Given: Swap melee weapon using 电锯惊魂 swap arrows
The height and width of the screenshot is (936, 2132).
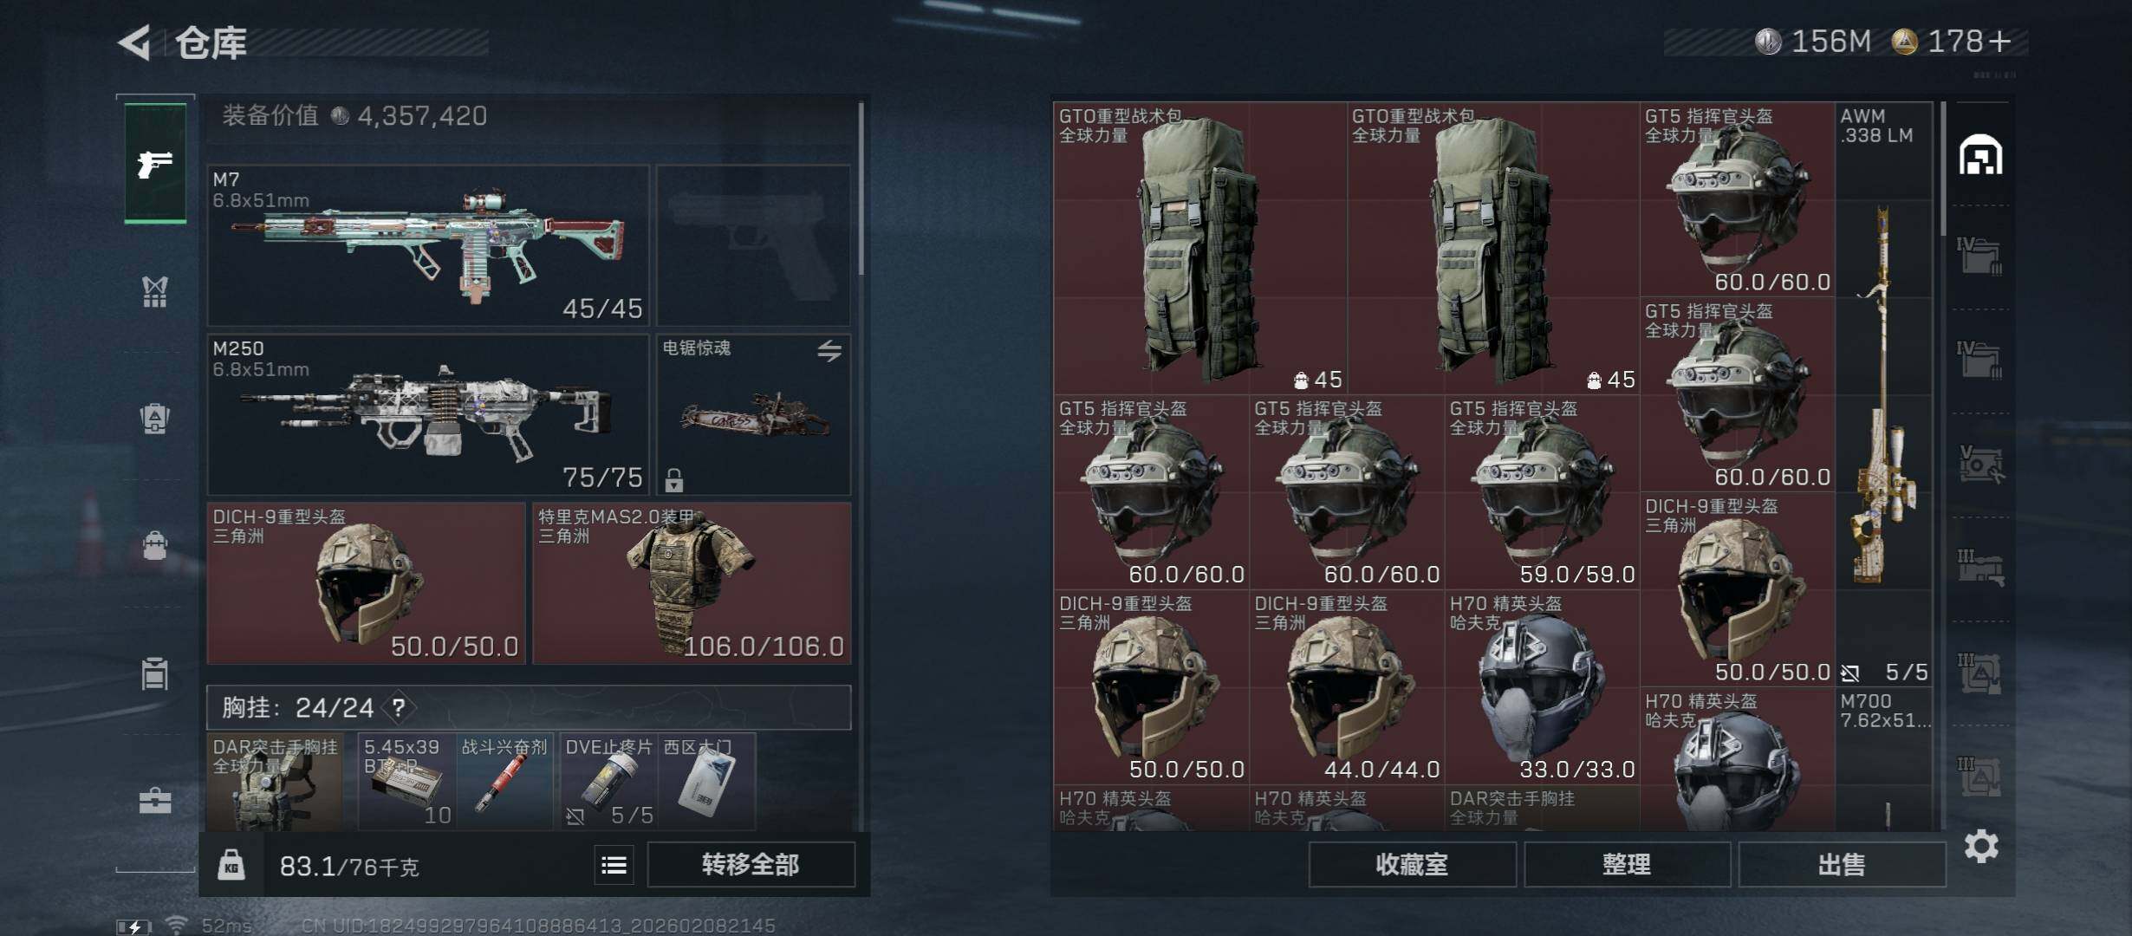Looking at the screenshot, I should coord(829,351).
